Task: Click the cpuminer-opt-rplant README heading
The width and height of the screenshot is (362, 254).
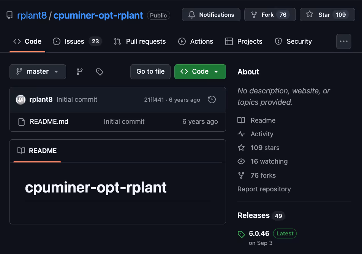Action: point(96,187)
